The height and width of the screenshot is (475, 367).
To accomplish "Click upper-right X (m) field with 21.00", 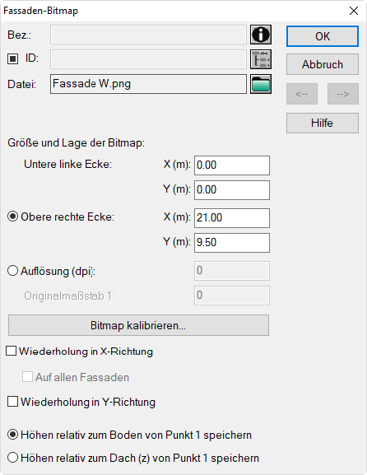I will point(232,218).
